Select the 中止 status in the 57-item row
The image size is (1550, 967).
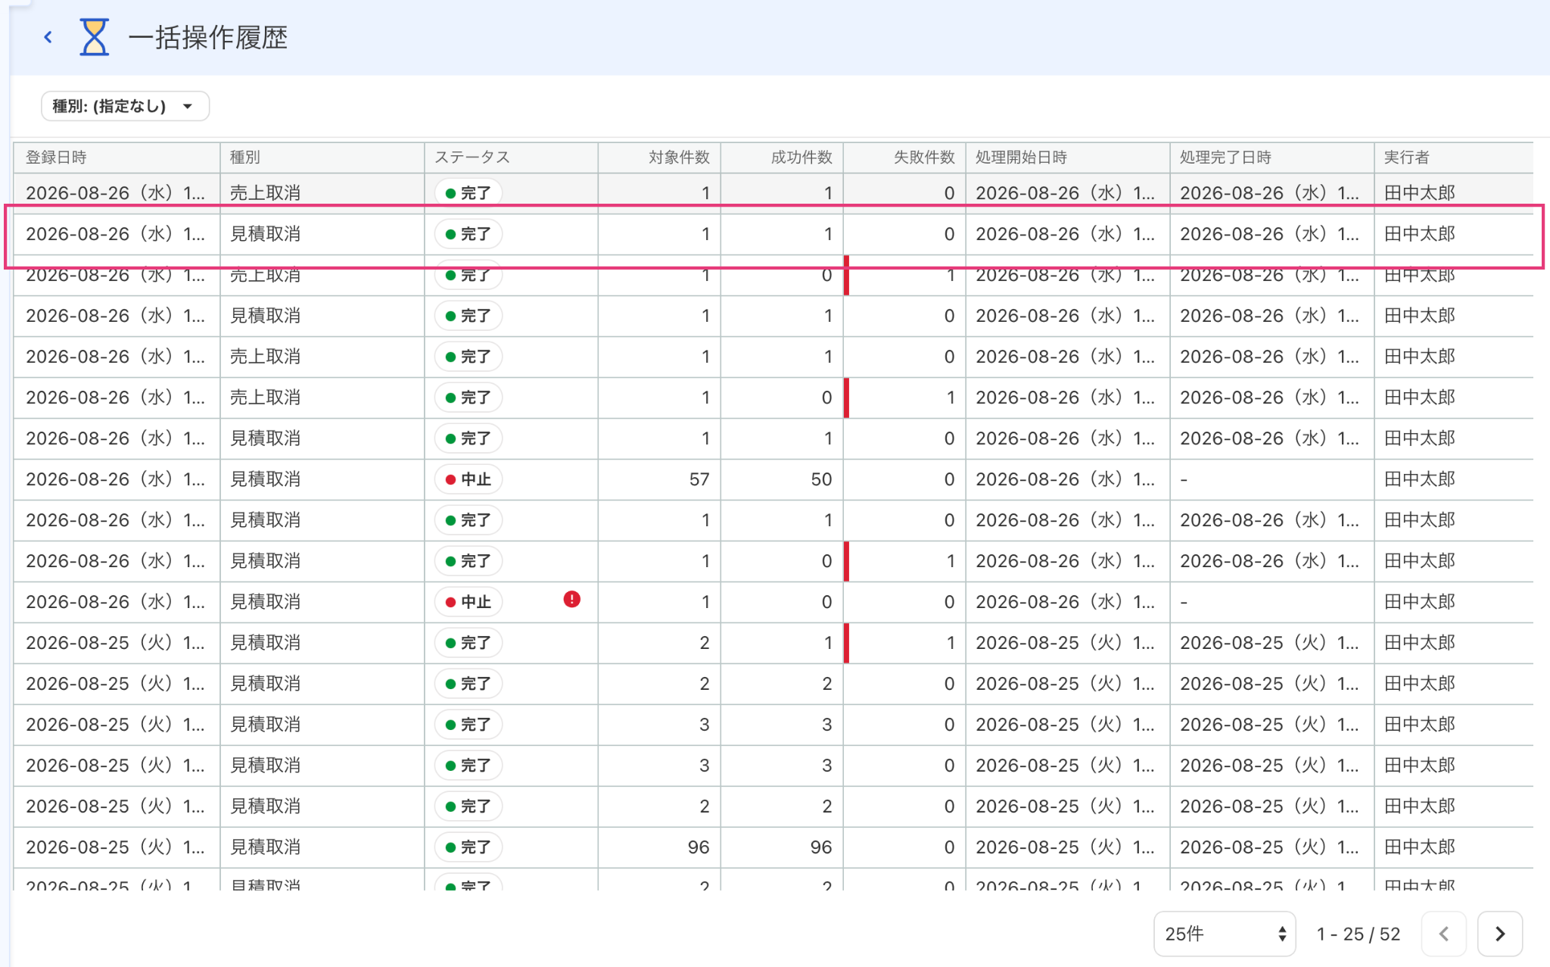[468, 479]
